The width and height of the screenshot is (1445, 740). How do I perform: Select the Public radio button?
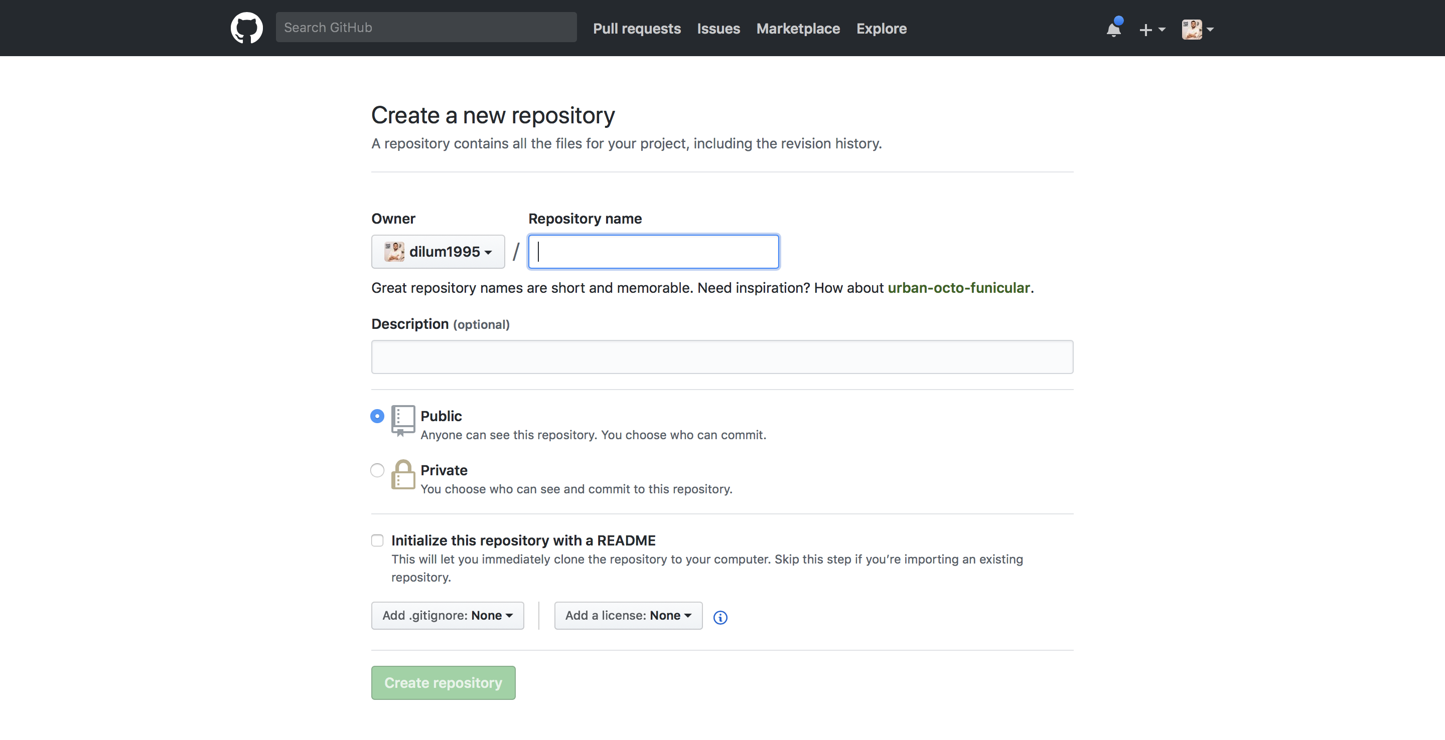[377, 416]
